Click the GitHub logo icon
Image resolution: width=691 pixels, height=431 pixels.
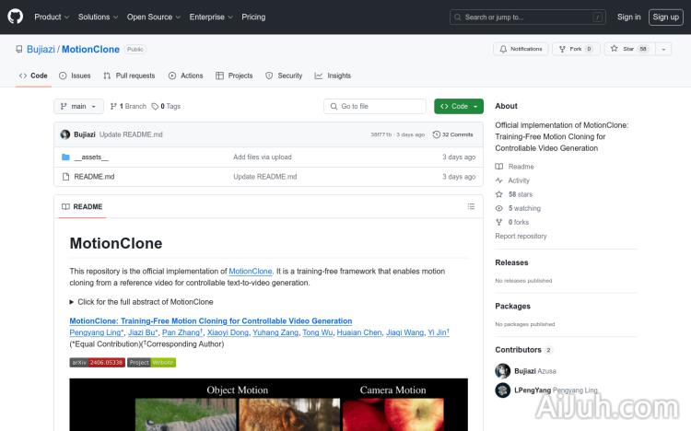16,17
